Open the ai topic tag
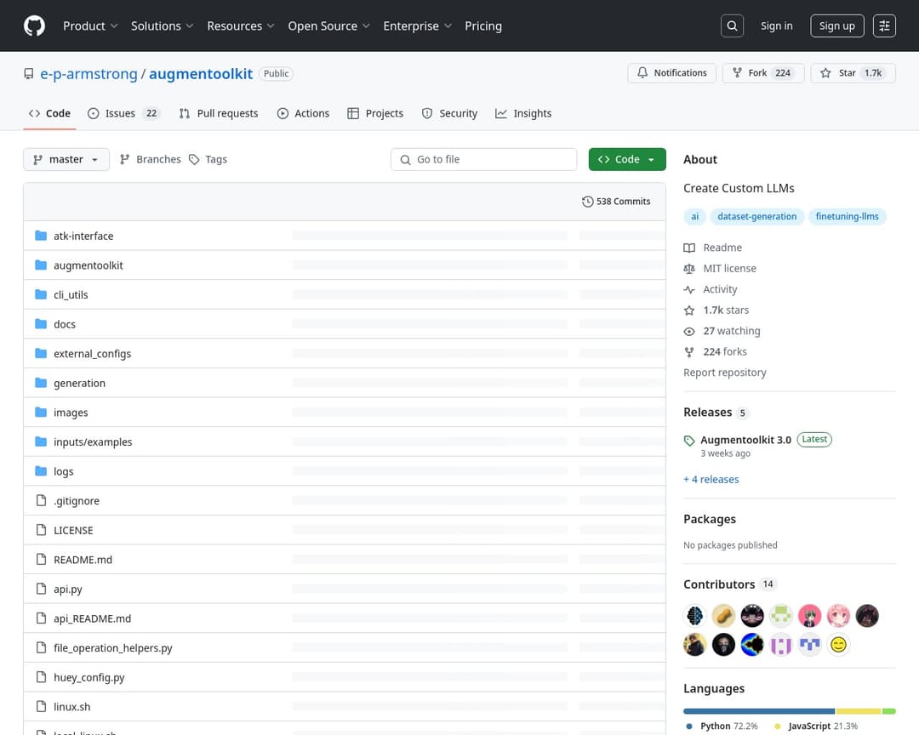The image size is (919, 735). (694, 216)
